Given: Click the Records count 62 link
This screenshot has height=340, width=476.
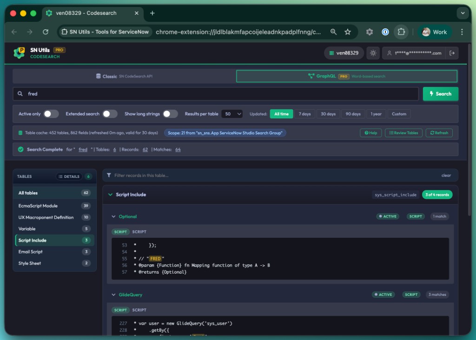Looking at the screenshot, I should (145, 150).
